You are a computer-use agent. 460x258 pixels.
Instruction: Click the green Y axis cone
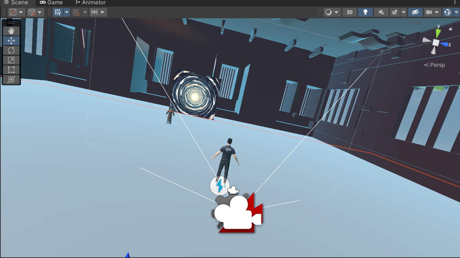438,33
